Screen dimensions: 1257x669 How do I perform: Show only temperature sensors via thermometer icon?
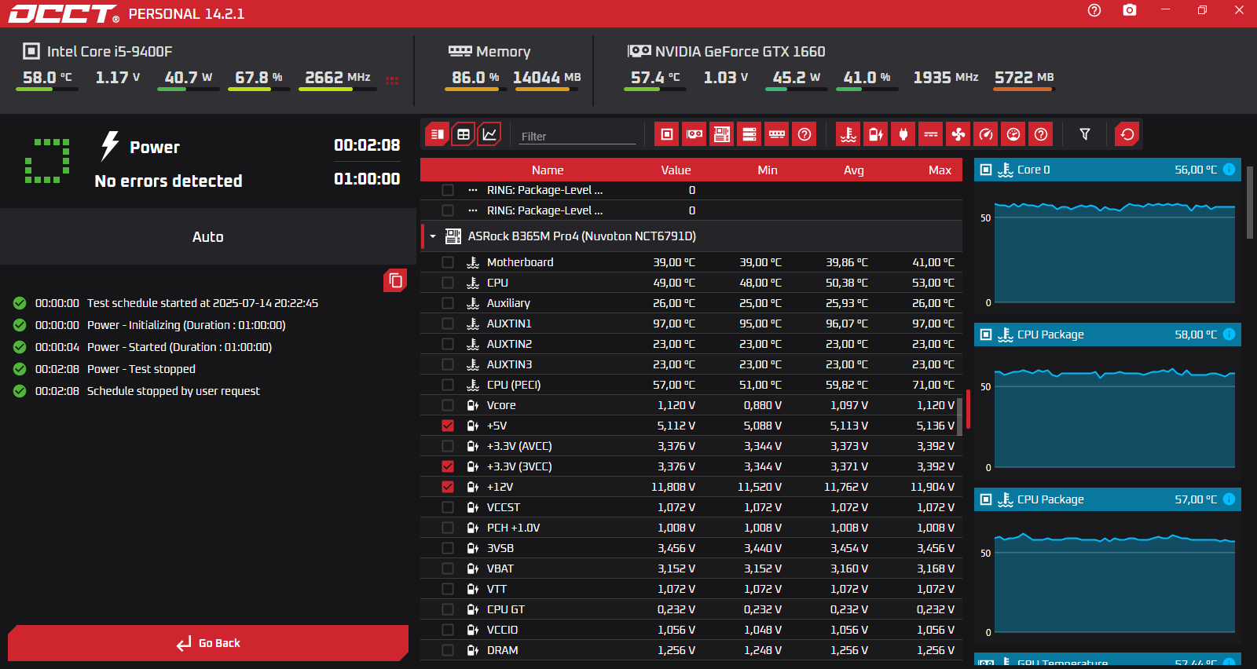point(848,134)
